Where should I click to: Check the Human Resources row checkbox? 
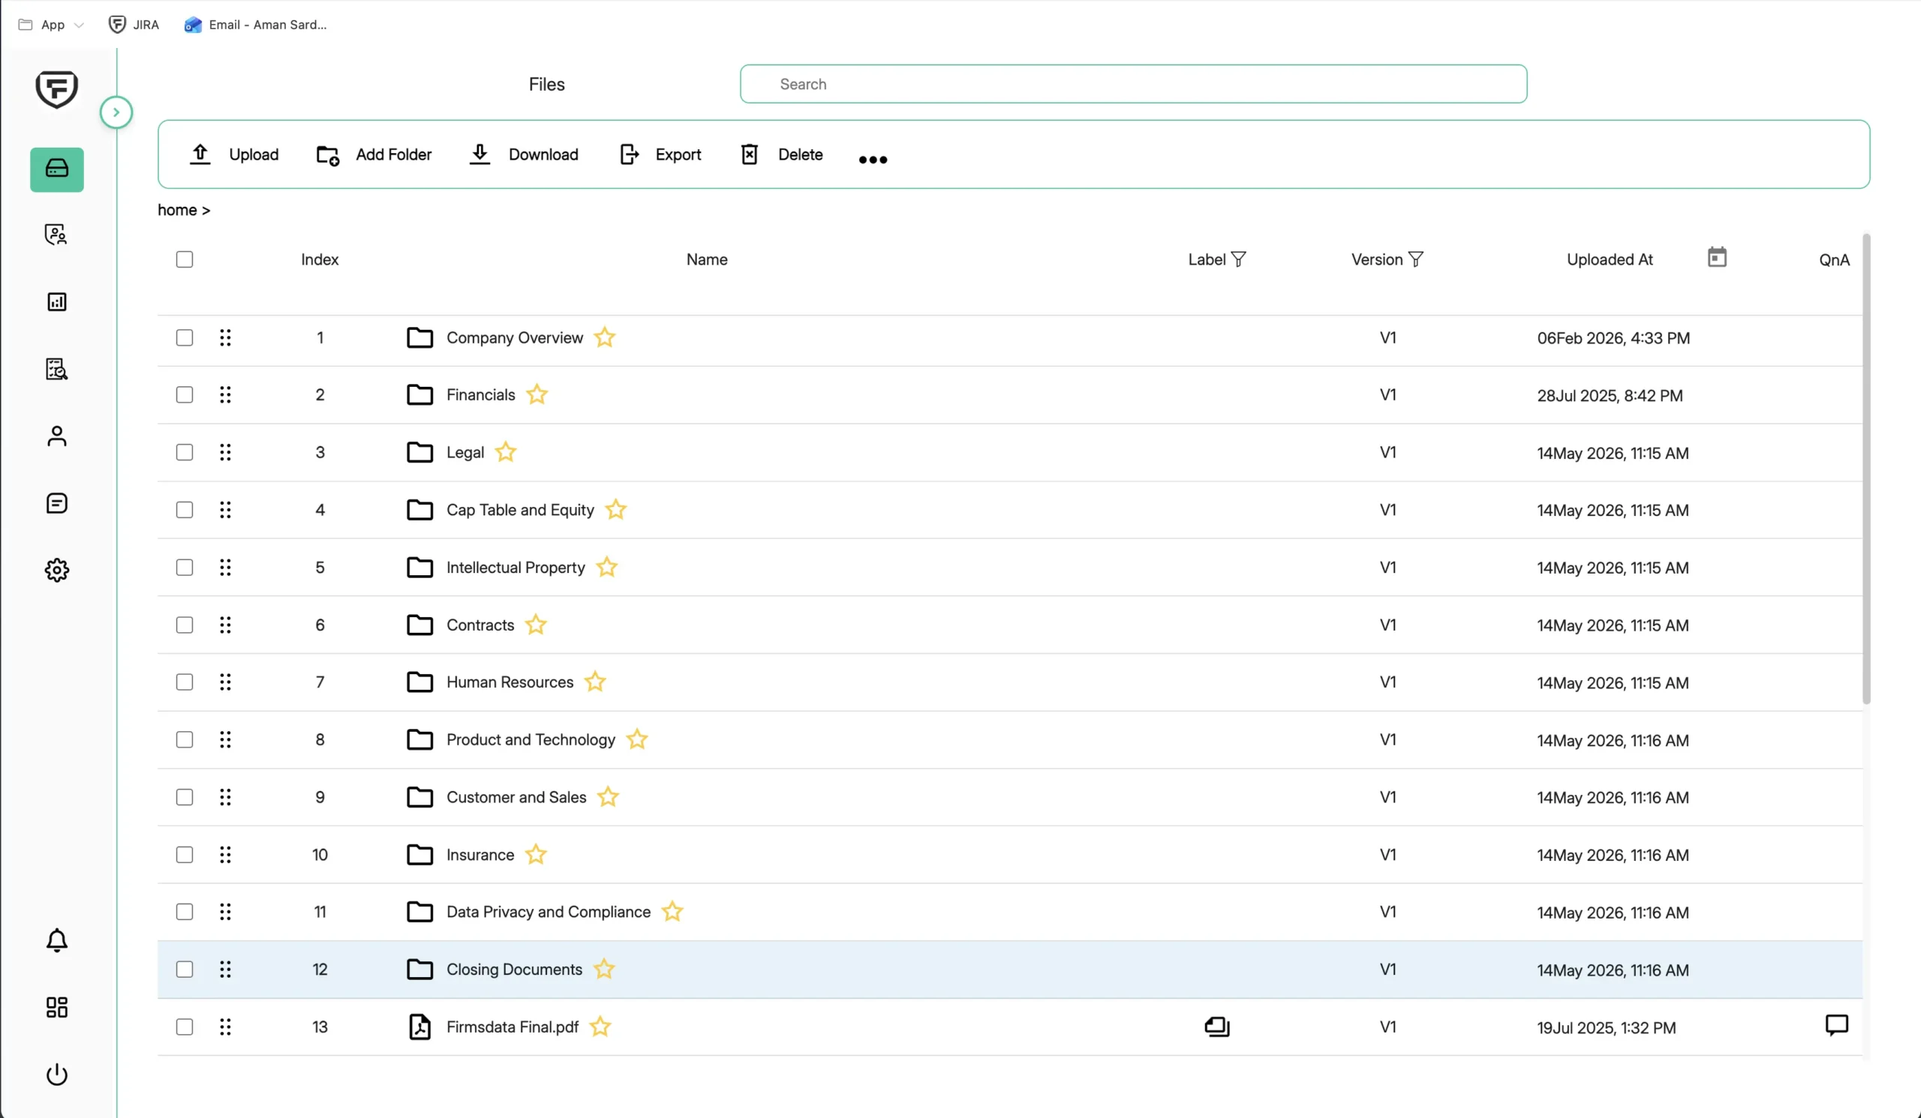(185, 682)
